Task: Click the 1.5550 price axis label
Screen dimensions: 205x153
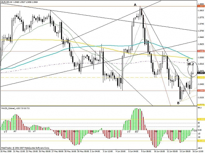Action: click(x=201, y=57)
